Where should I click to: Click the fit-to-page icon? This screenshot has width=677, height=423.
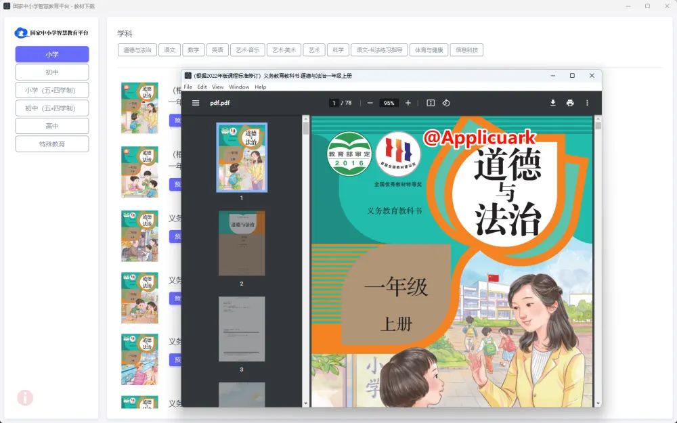click(x=430, y=103)
